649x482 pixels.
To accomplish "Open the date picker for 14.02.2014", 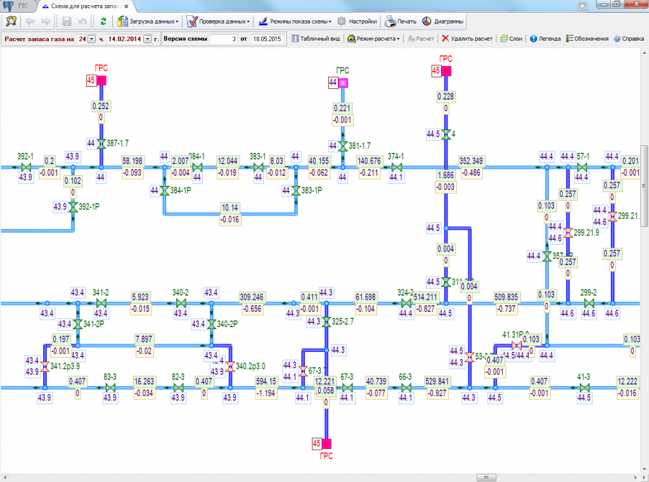I will point(148,39).
